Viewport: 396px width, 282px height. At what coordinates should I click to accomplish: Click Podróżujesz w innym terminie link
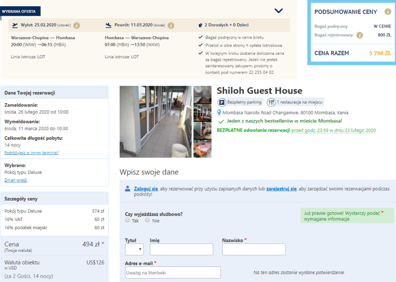point(31,153)
